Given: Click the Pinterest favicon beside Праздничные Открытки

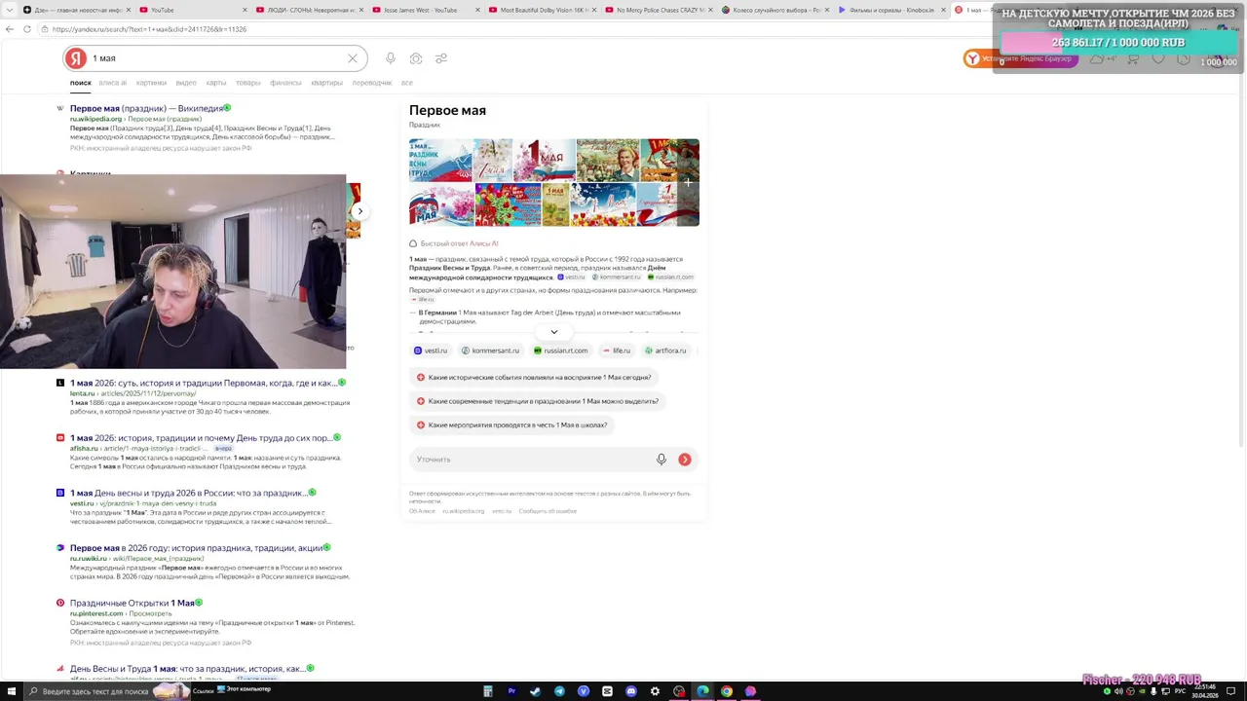Looking at the screenshot, I should point(60,604).
